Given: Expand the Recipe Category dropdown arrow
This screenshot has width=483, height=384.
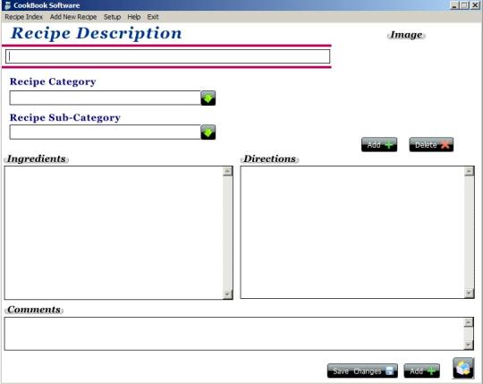Looking at the screenshot, I should (x=208, y=98).
